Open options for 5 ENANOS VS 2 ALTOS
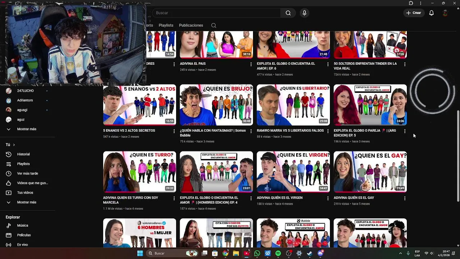This screenshot has height=259, width=460. tap(174, 131)
